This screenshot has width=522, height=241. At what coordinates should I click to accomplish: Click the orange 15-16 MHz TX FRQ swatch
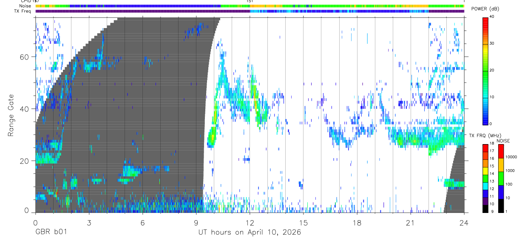click(485, 164)
